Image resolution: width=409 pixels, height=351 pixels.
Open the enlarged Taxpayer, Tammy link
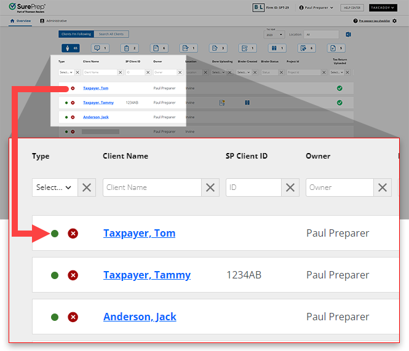[x=147, y=275]
